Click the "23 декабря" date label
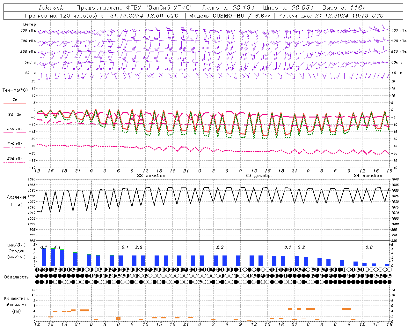 (259, 176)
